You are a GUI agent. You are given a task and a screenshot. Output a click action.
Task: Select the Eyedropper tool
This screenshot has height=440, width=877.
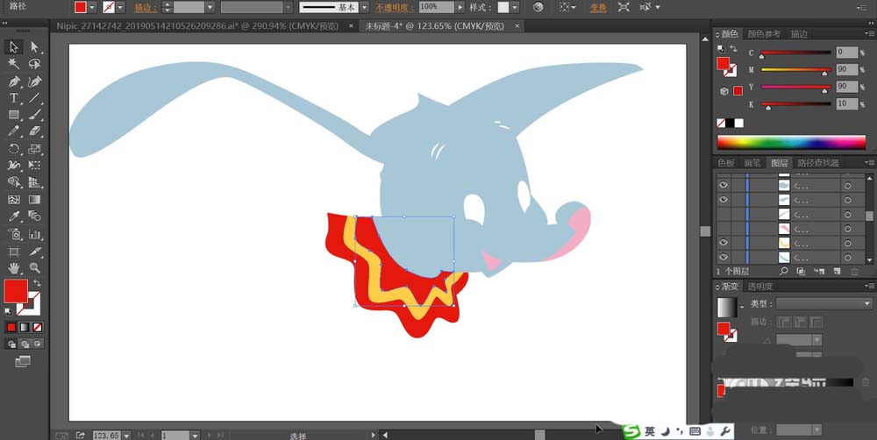14,216
